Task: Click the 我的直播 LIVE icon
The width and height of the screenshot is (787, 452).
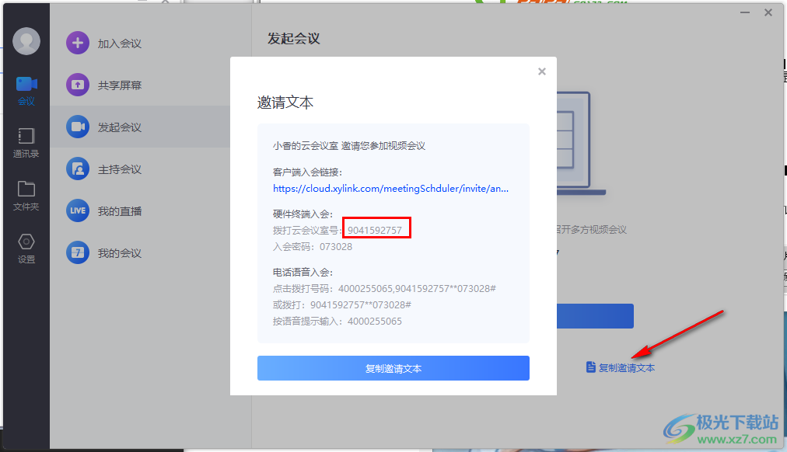Action: (78, 211)
